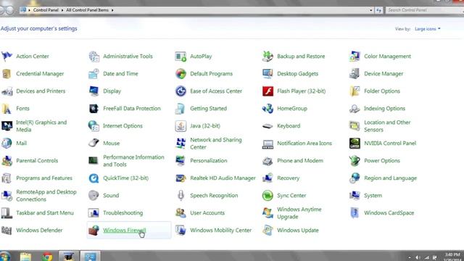Click the FreeFall Data Protection icon
Viewport: 464px width, 261px height.
tap(94, 108)
